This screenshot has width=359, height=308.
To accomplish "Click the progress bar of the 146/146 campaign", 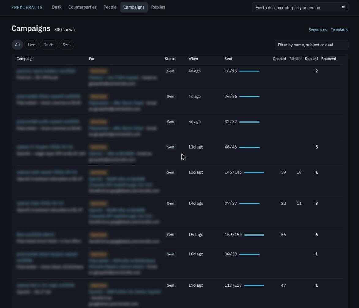I will click(254, 172).
